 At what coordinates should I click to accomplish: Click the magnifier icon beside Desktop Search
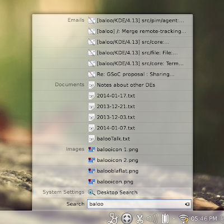pos(91,193)
